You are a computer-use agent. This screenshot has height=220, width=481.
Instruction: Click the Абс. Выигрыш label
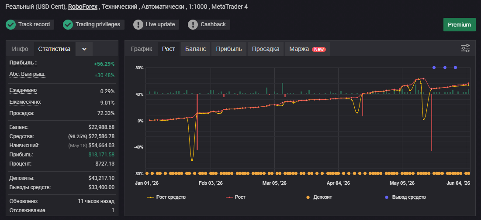(27, 74)
